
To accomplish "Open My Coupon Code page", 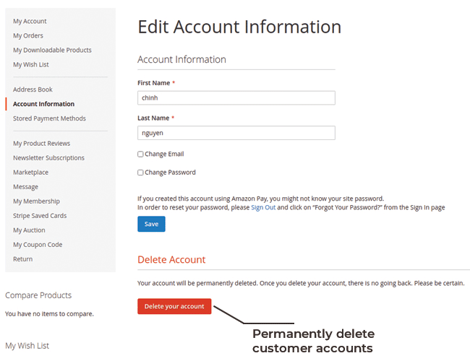I will [x=38, y=245].
